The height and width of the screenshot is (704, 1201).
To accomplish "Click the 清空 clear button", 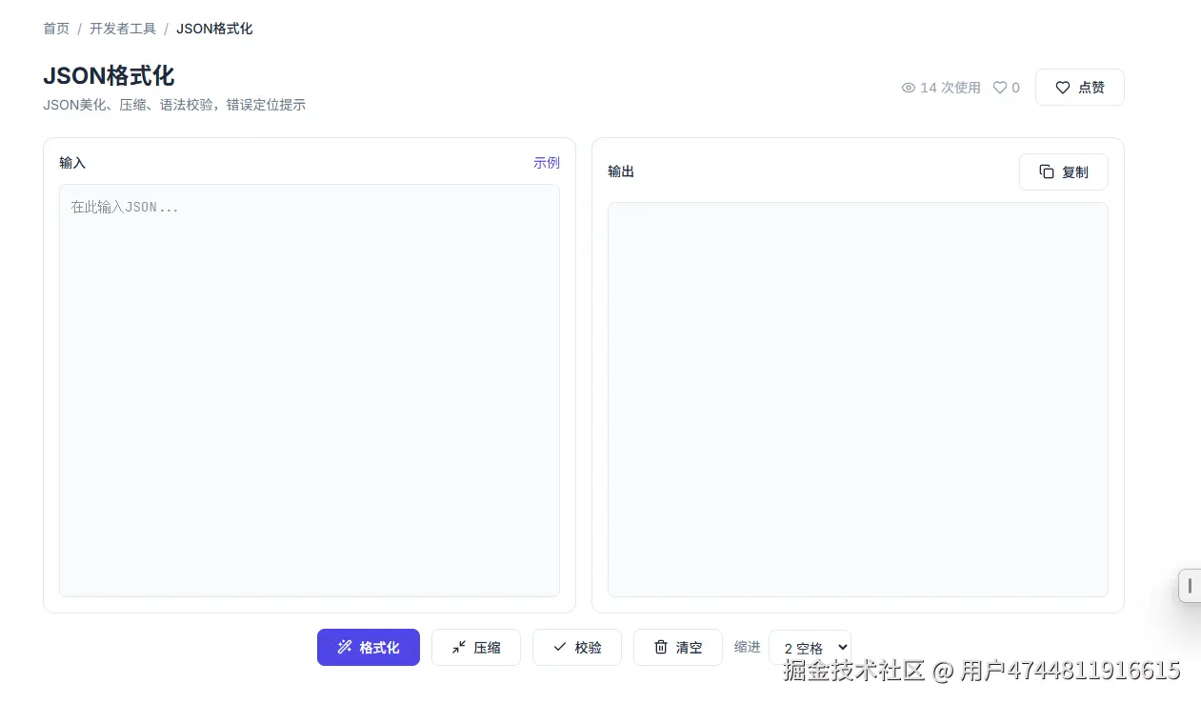I will point(678,647).
